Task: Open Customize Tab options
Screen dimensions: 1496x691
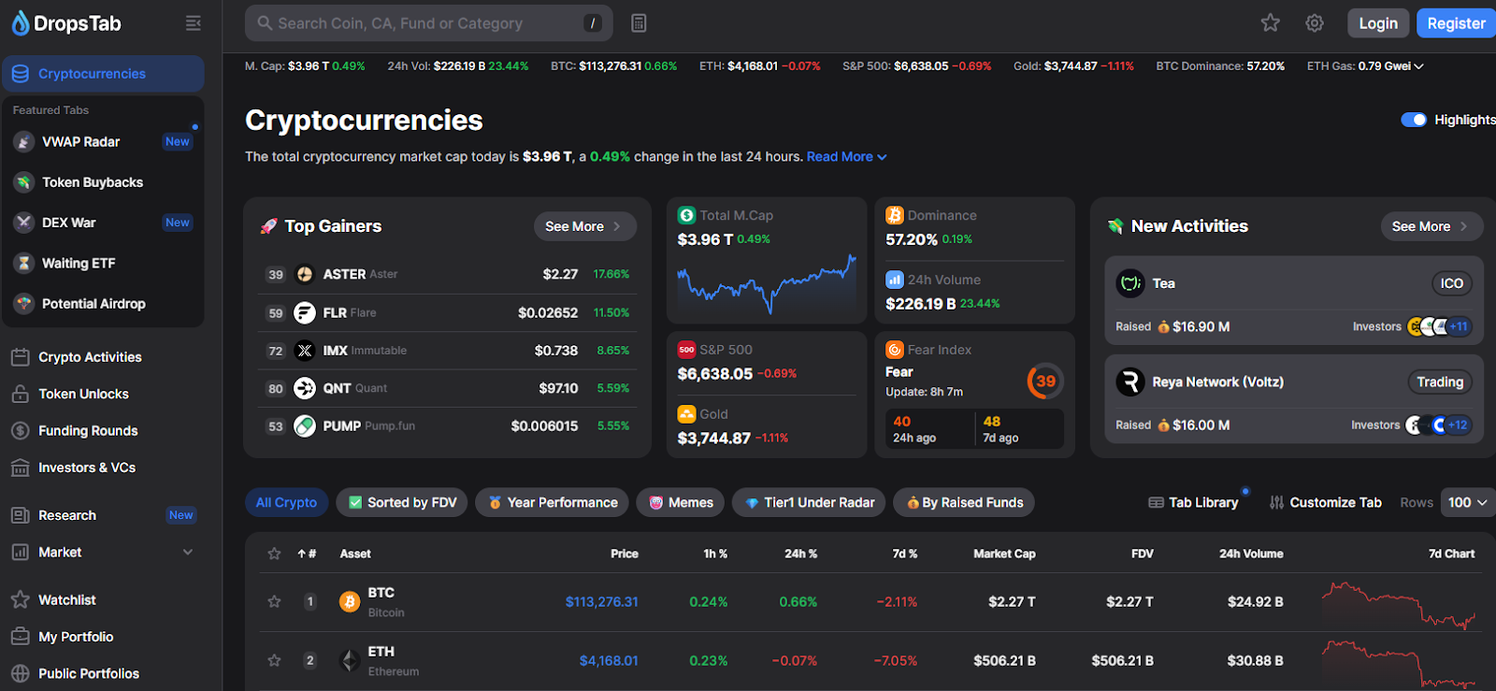Action: coord(1326,502)
